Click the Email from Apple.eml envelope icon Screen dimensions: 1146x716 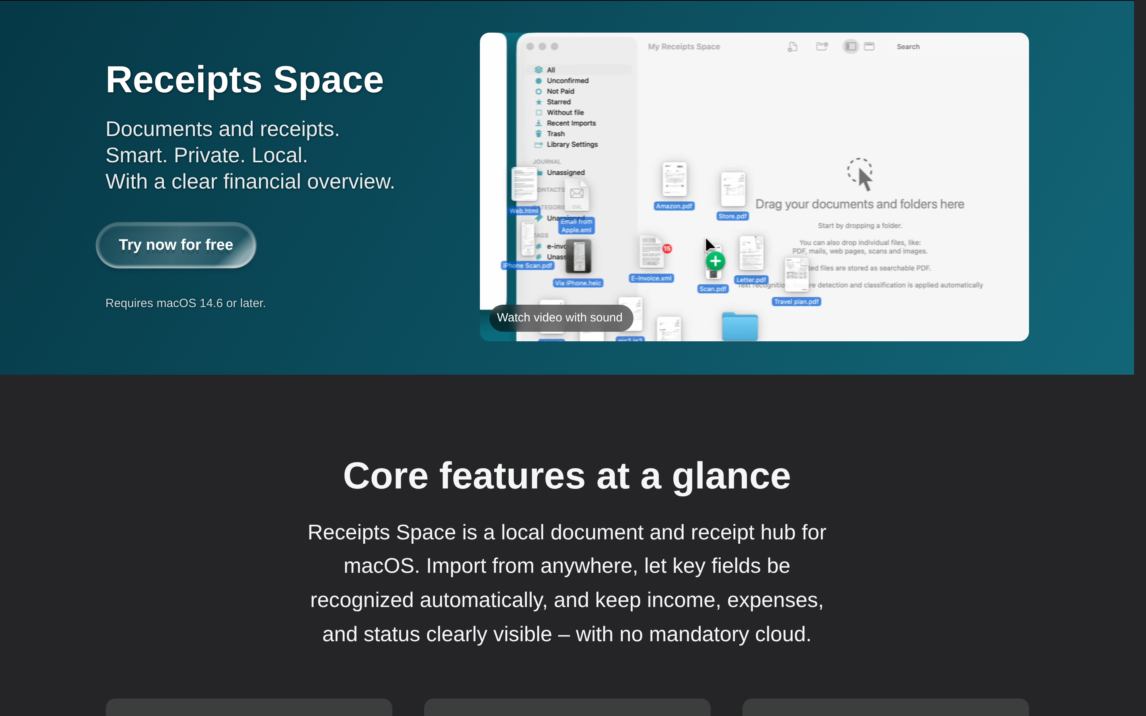(x=577, y=195)
